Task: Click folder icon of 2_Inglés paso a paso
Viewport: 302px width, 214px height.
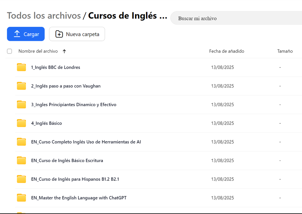Action: tap(21, 86)
